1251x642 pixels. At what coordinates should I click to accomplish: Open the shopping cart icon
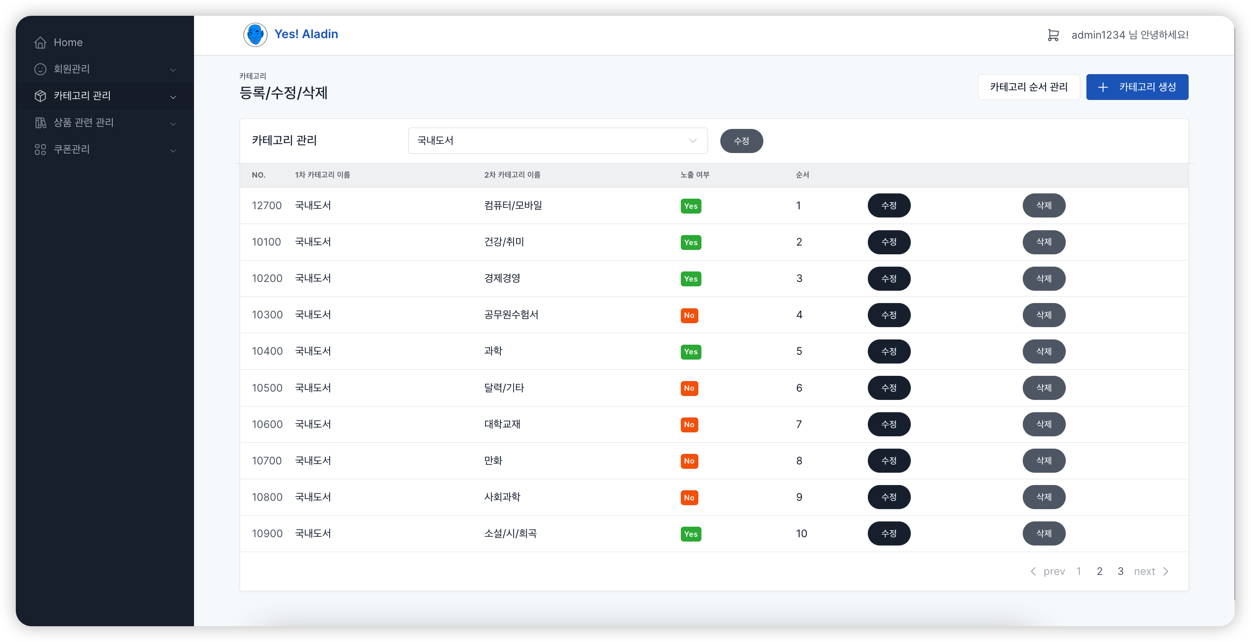[1053, 35]
